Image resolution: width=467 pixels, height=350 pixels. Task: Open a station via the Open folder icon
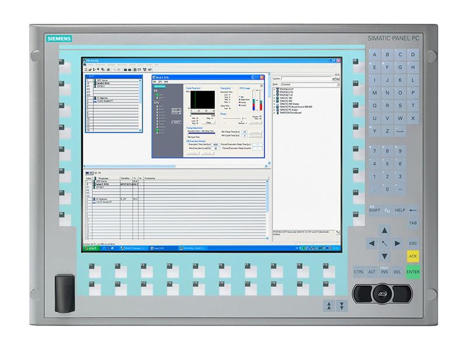point(90,69)
